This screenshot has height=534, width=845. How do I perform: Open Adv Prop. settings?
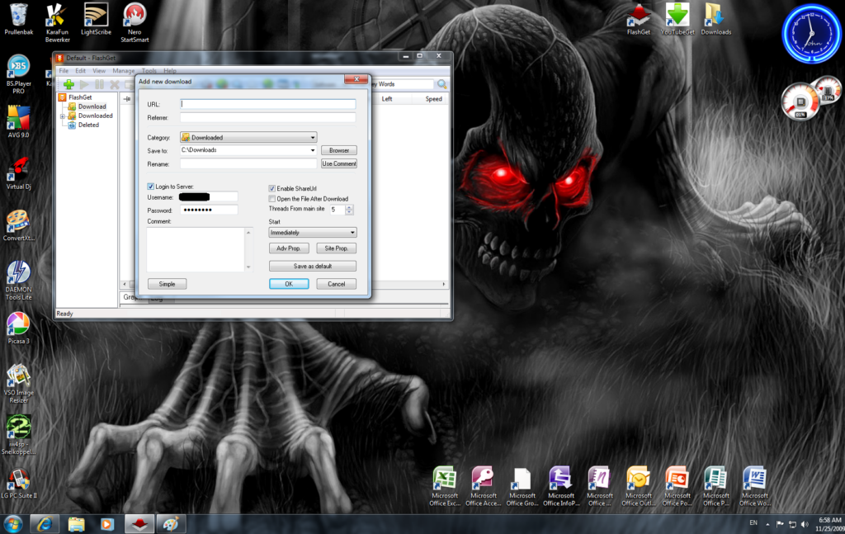click(289, 248)
